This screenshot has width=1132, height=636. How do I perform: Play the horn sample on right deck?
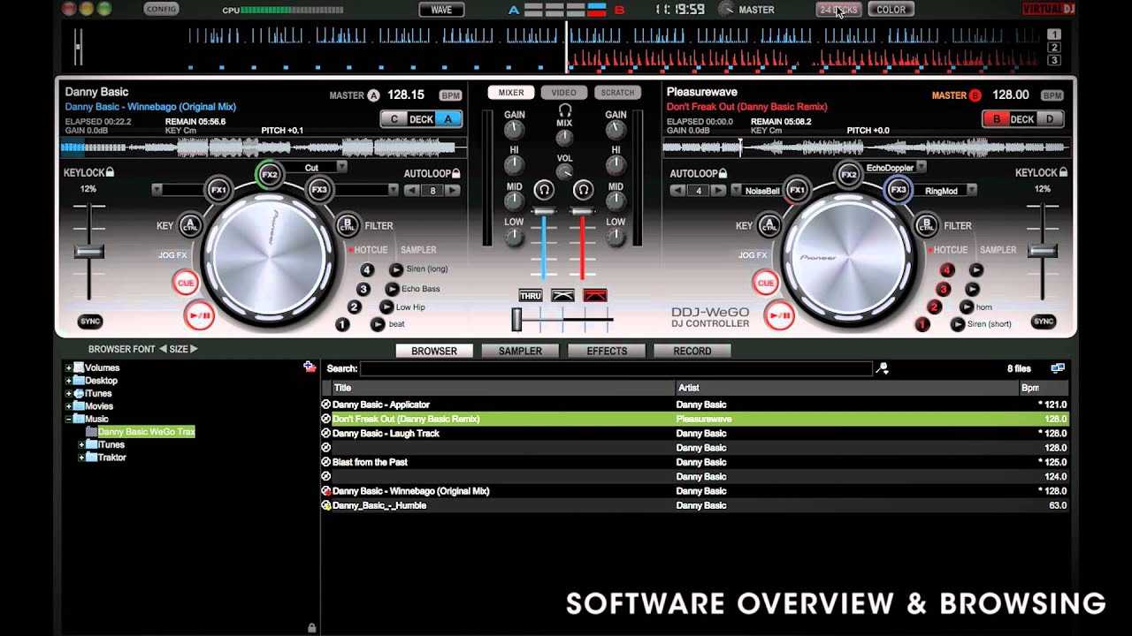pos(967,307)
